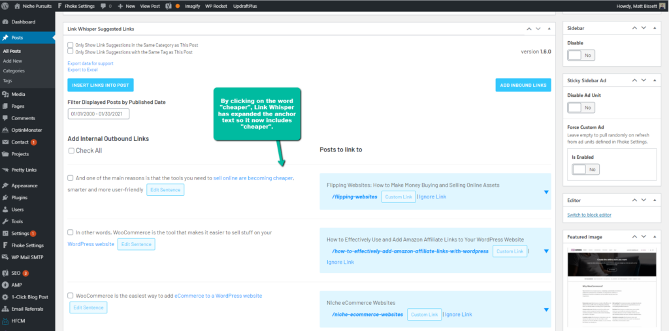This screenshot has height=331, width=669.
Task: Expand Flipping Websites post options arrow
Action: (546, 193)
